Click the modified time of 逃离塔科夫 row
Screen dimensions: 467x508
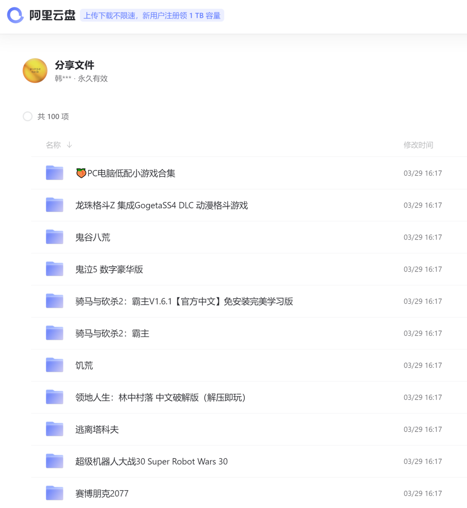point(422,430)
